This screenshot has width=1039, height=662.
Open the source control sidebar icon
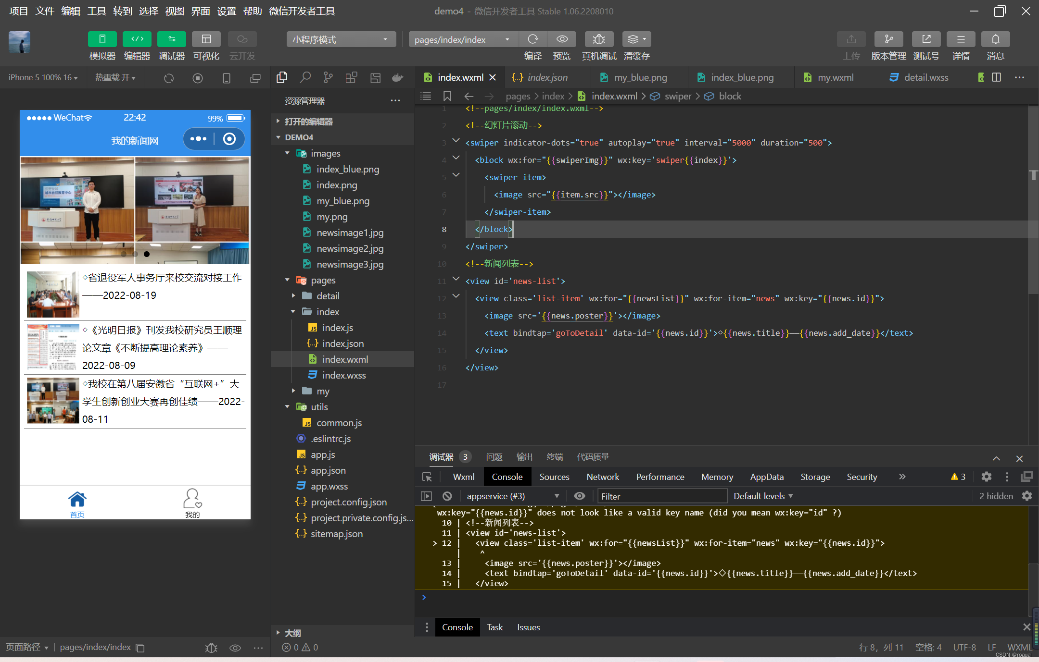tap(328, 77)
